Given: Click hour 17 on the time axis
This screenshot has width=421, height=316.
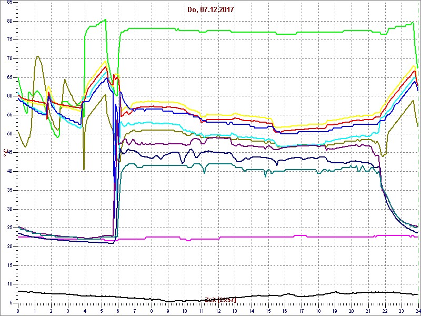Looking at the screenshot, I should [x=301, y=311].
